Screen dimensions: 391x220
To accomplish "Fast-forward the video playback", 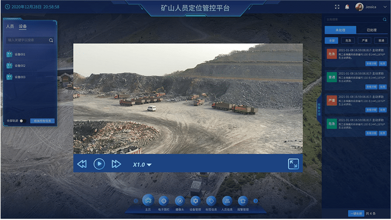I will click(x=116, y=164).
